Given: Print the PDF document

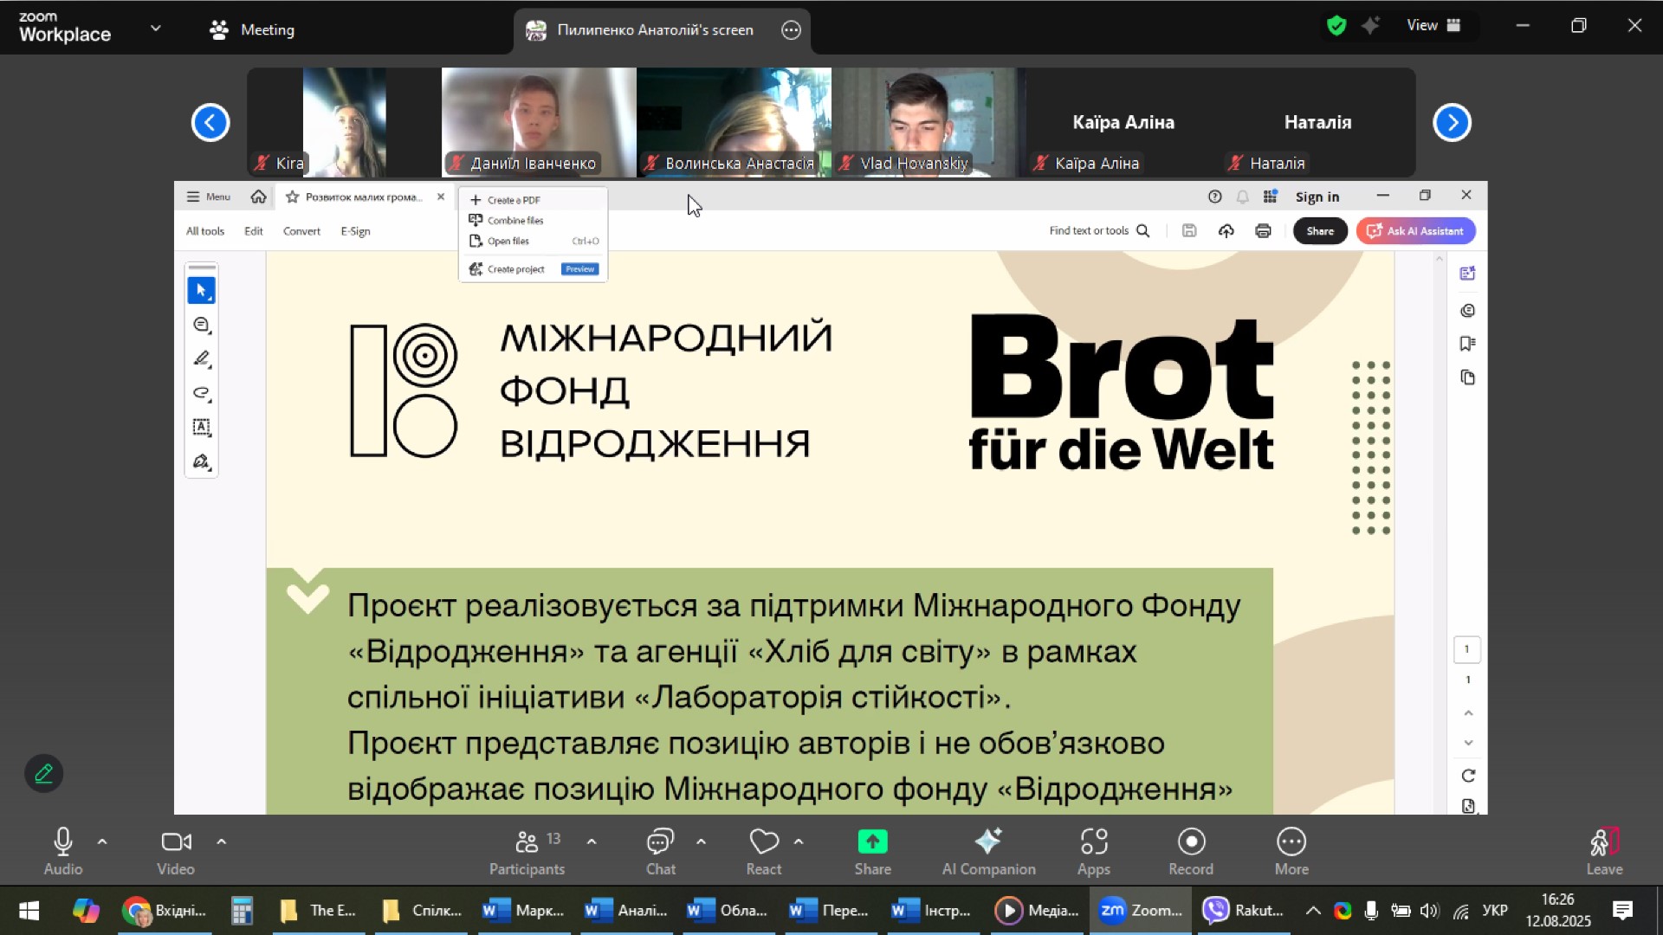Looking at the screenshot, I should [x=1264, y=230].
